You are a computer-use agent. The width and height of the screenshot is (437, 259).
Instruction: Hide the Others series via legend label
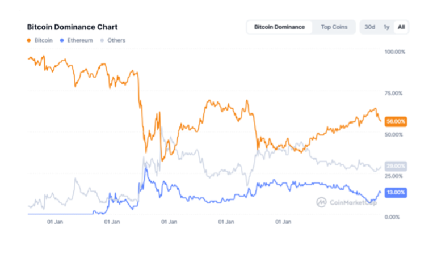[x=116, y=40]
